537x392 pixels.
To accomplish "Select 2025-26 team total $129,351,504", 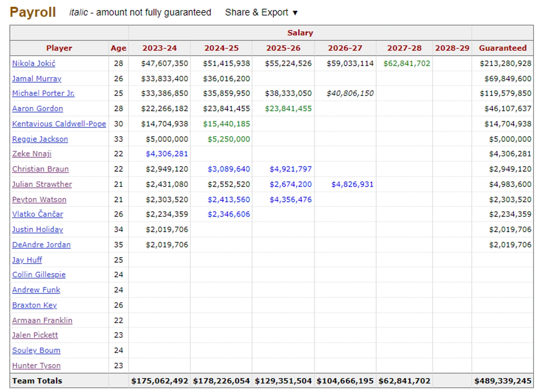I will point(283,381).
